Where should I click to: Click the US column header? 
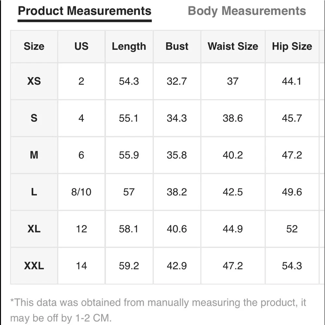[81, 46]
